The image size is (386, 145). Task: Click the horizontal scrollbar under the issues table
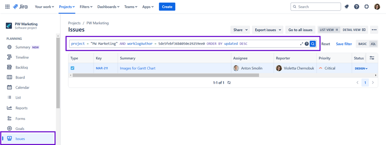point(166,75)
